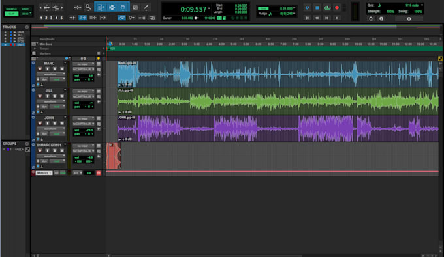Image resolution: width=444 pixels, height=257 pixels.
Task: Recall zoom preset 5
Action: pos(61,18)
